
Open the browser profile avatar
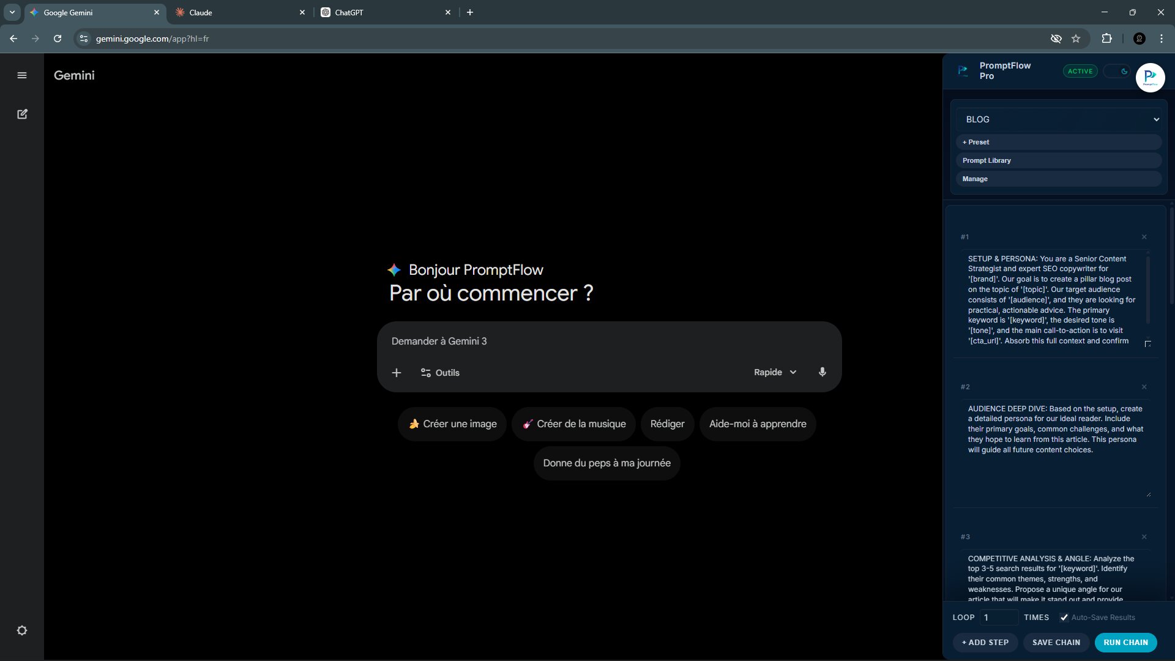click(1139, 39)
